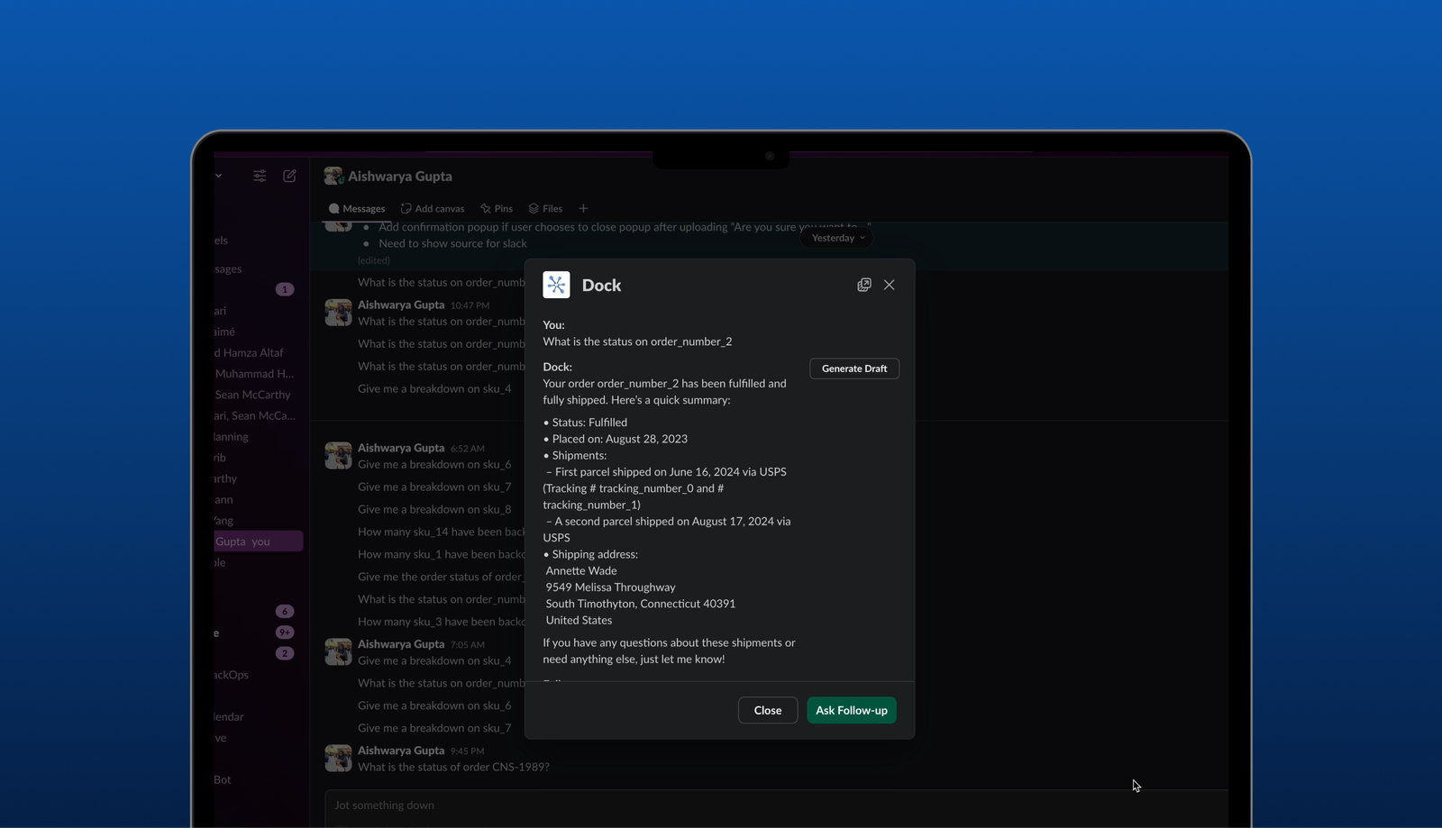
Task: Select Hamza Altaf in sidebar
Action: tap(250, 352)
